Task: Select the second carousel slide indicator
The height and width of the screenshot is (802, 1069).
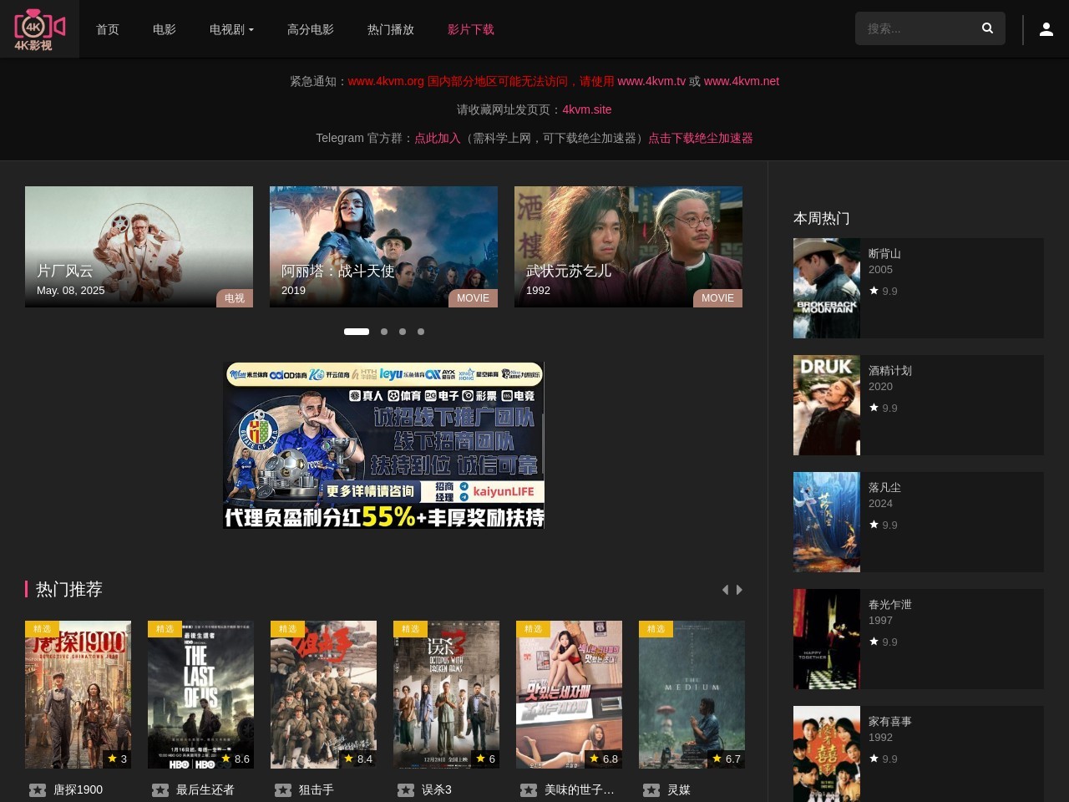Action: point(384,332)
